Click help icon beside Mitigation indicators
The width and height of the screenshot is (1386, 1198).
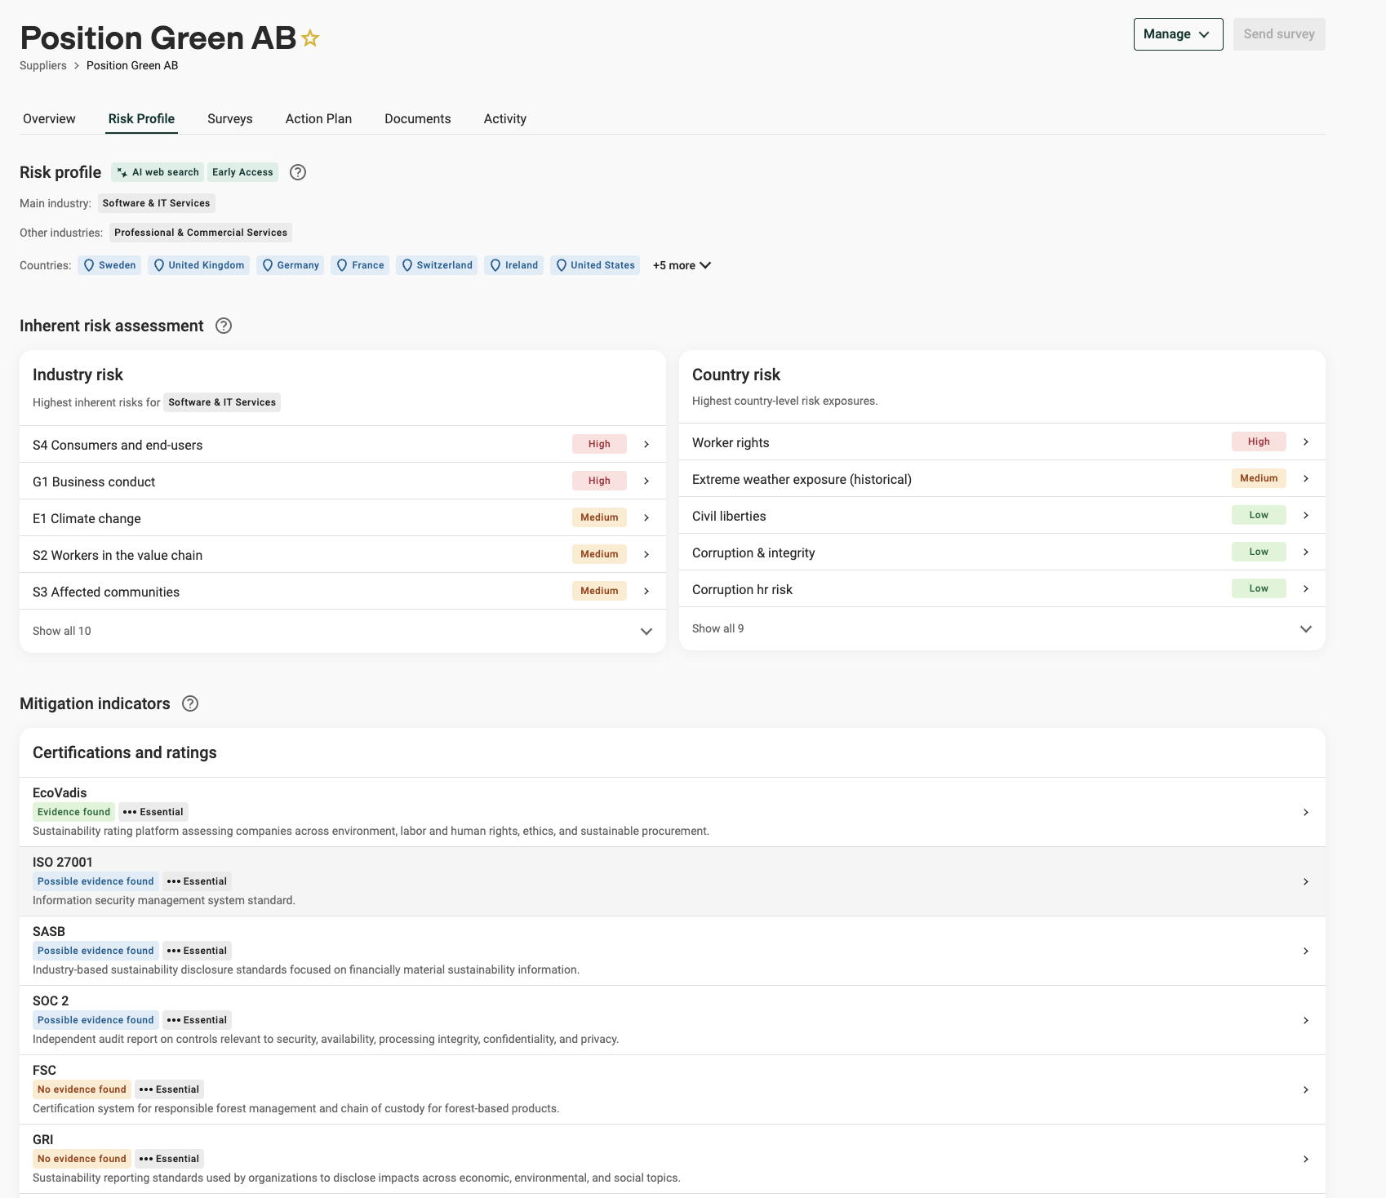click(x=190, y=703)
